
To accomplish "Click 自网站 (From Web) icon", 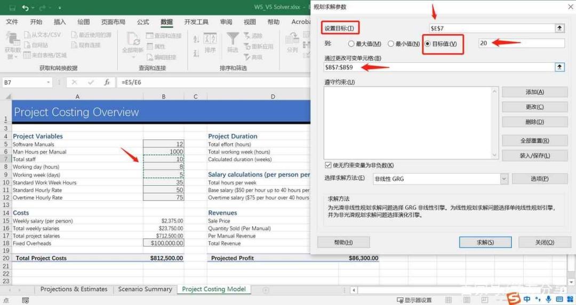I will [x=28, y=45].
